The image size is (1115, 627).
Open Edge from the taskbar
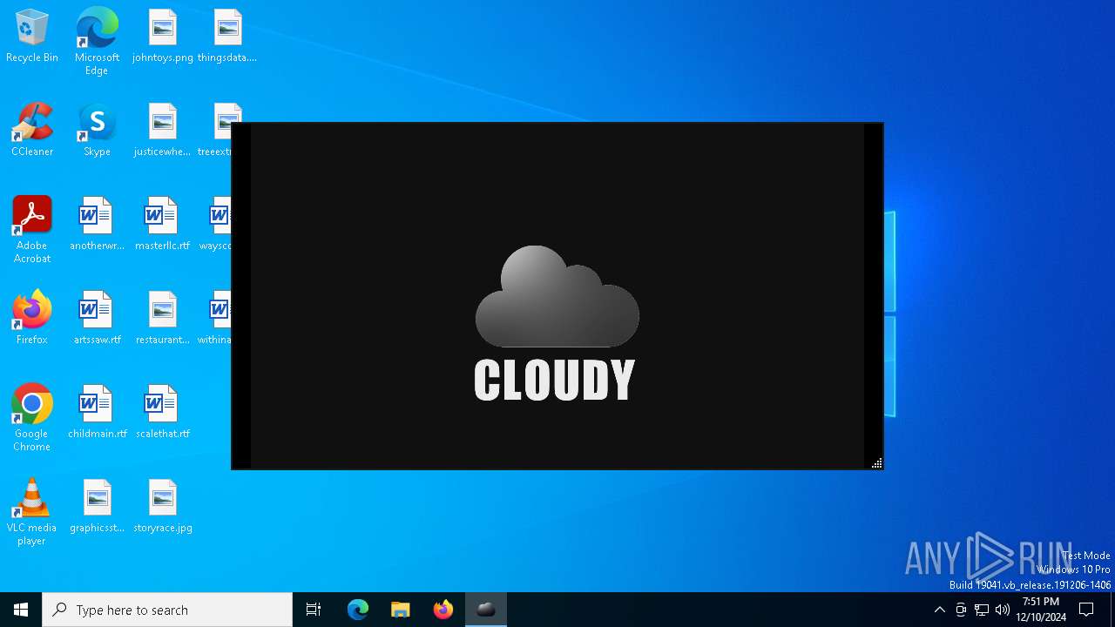[358, 610]
